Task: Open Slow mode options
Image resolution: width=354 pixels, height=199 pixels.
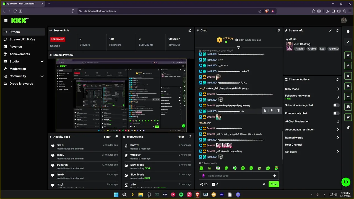Action: (312, 89)
